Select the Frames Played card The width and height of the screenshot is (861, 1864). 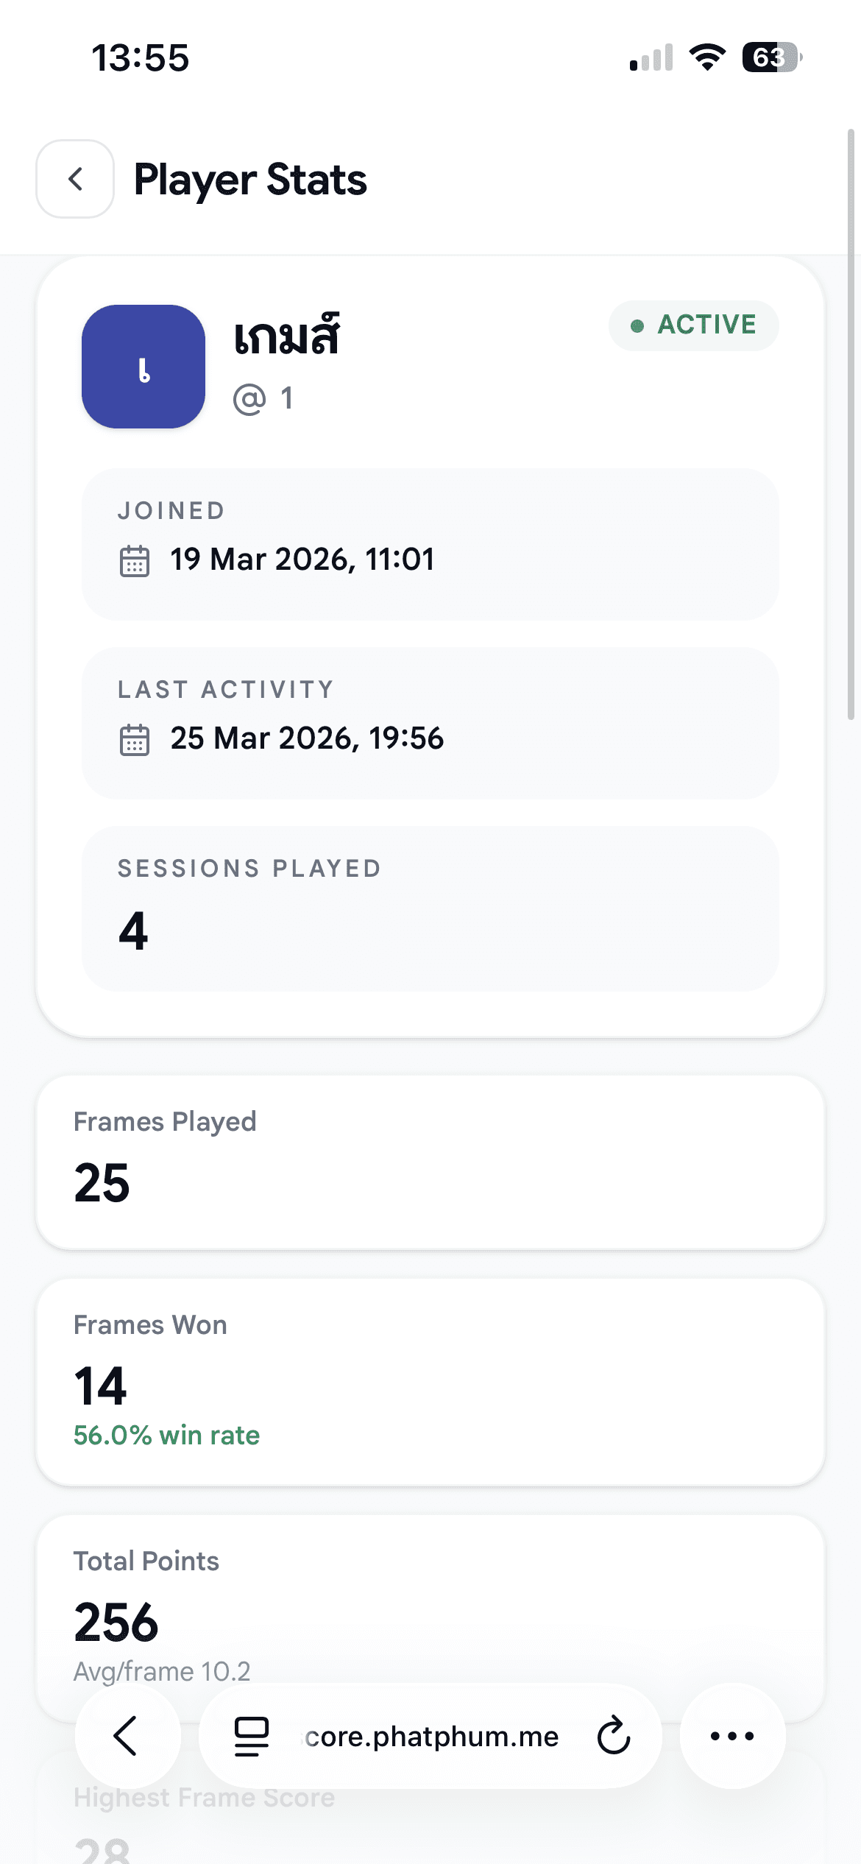pyautogui.click(x=430, y=1162)
